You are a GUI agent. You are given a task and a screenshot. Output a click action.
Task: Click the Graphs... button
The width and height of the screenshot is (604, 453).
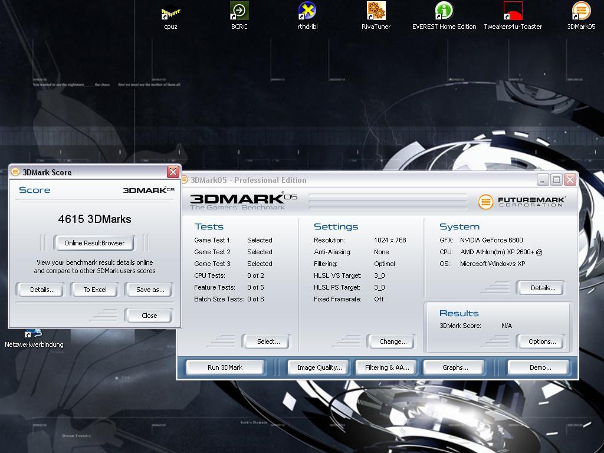455,367
